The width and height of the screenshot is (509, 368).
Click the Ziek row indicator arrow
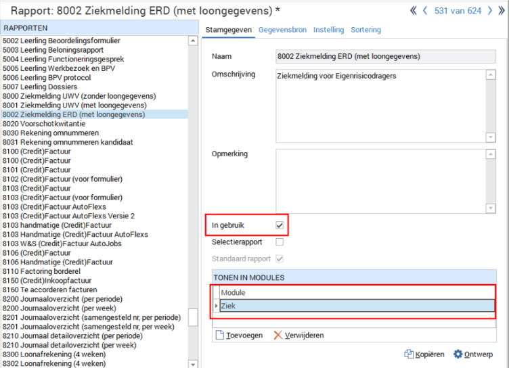217,306
